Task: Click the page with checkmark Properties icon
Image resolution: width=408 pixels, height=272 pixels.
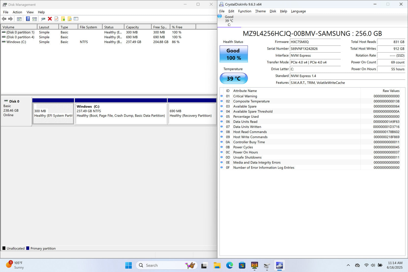Action: coord(56,19)
